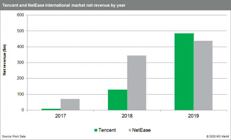Select the Tencent legend label
Image resolution: width=231 pixels, height=140 pixels.
[107, 130]
